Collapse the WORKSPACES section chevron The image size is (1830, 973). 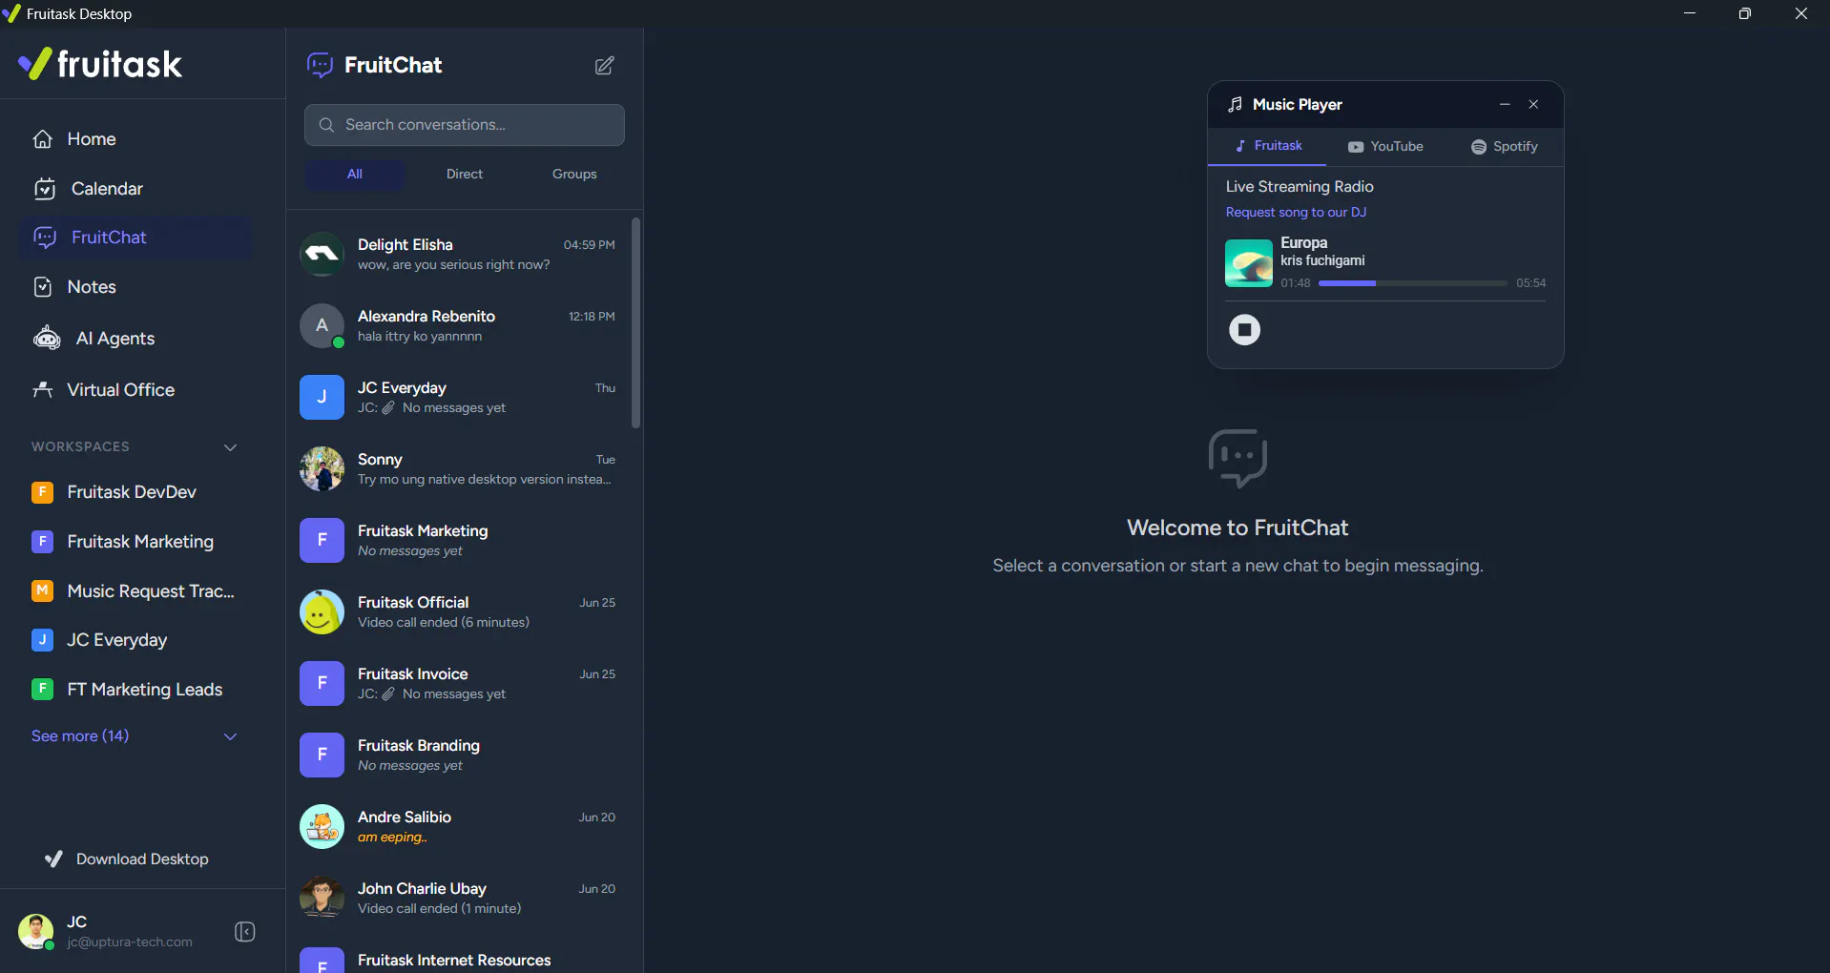pyautogui.click(x=230, y=447)
